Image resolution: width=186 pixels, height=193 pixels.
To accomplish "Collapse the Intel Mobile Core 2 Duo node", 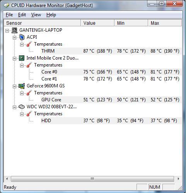I will click(x=15, y=58).
